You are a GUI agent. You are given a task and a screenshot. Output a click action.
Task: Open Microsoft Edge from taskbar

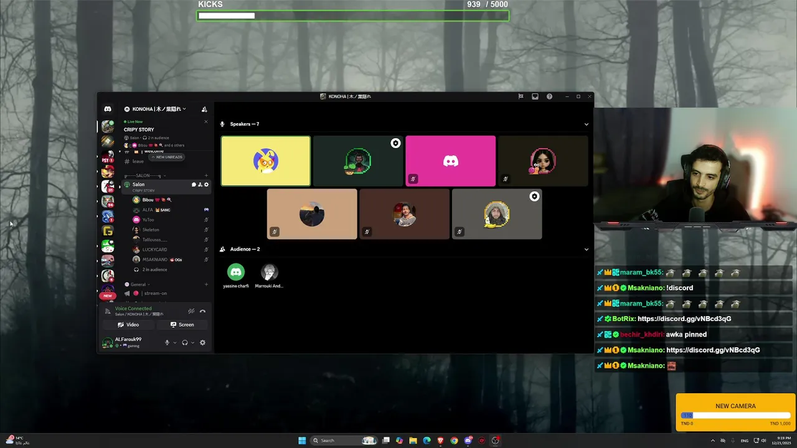pos(427,441)
